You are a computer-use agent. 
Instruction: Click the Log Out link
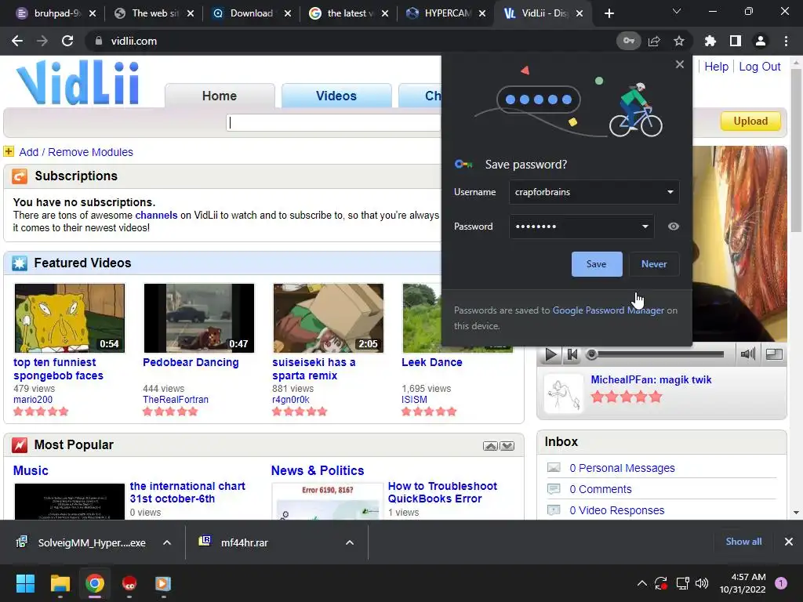759,67
